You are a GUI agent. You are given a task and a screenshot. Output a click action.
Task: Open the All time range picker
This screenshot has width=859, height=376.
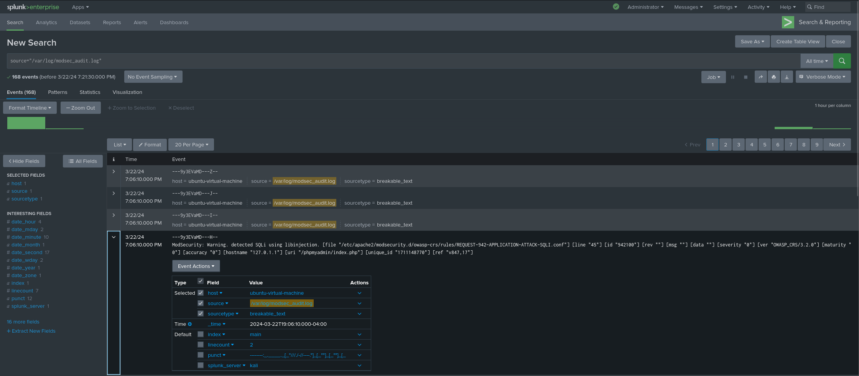[x=817, y=61]
